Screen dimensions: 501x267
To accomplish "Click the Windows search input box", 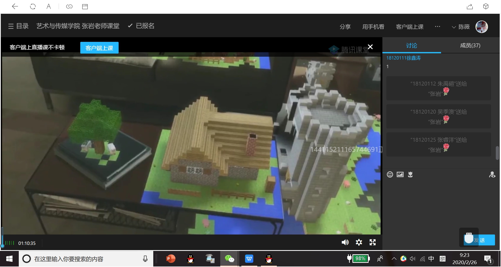I will coord(86,259).
